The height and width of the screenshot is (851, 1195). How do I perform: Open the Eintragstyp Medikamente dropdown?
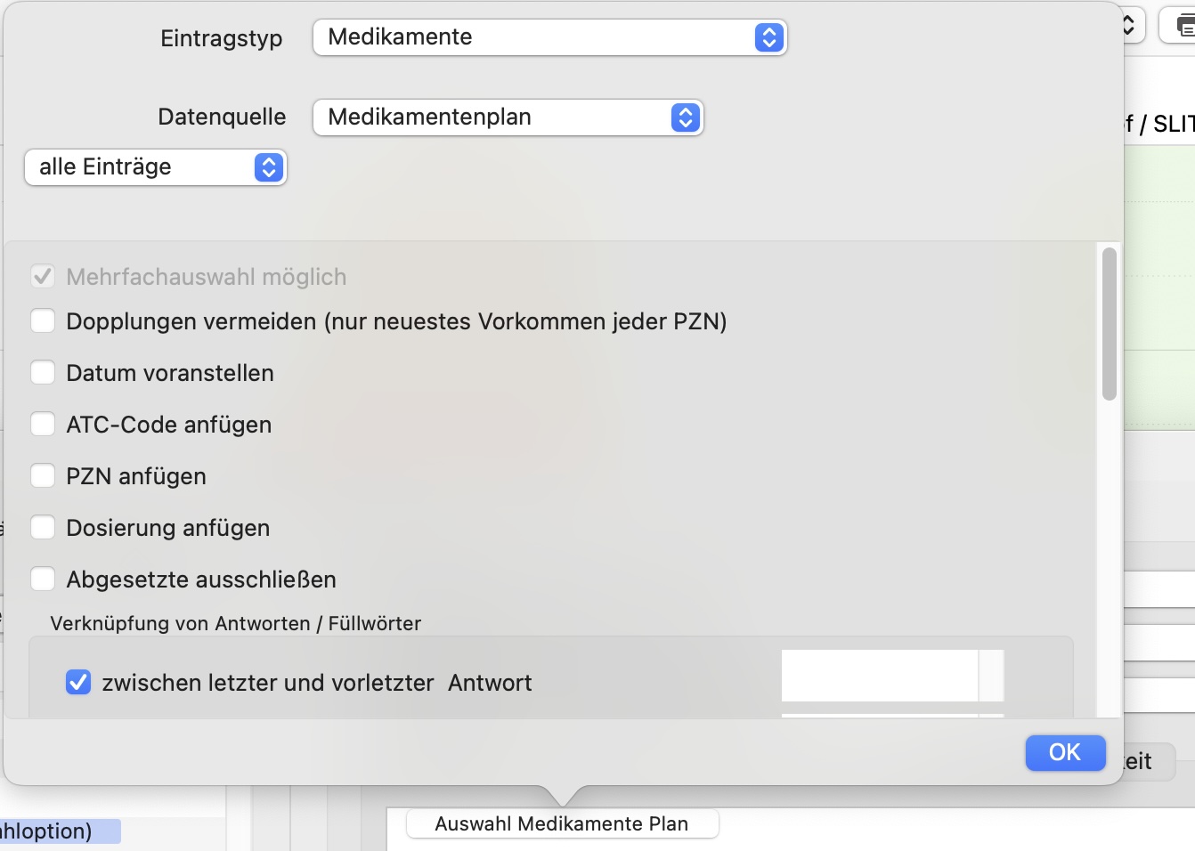pyautogui.click(x=549, y=37)
